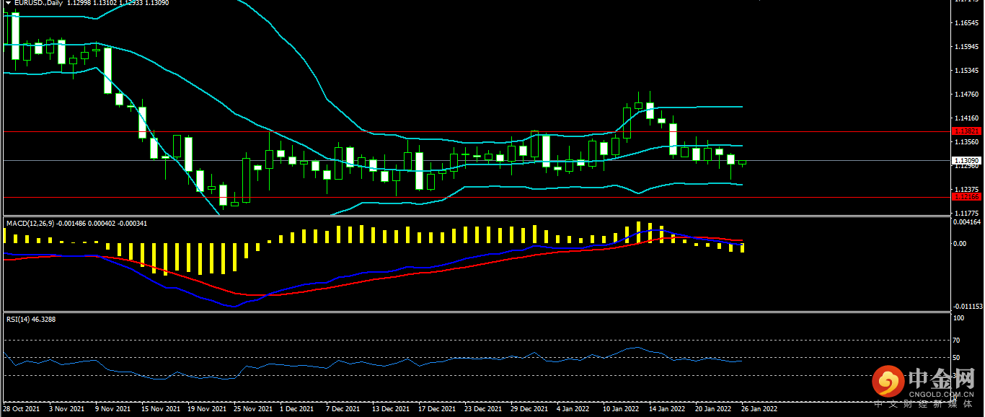Click the 0.004164 MACD scale value
This screenshot has height=417, width=985.
pyautogui.click(x=966, y=222)
